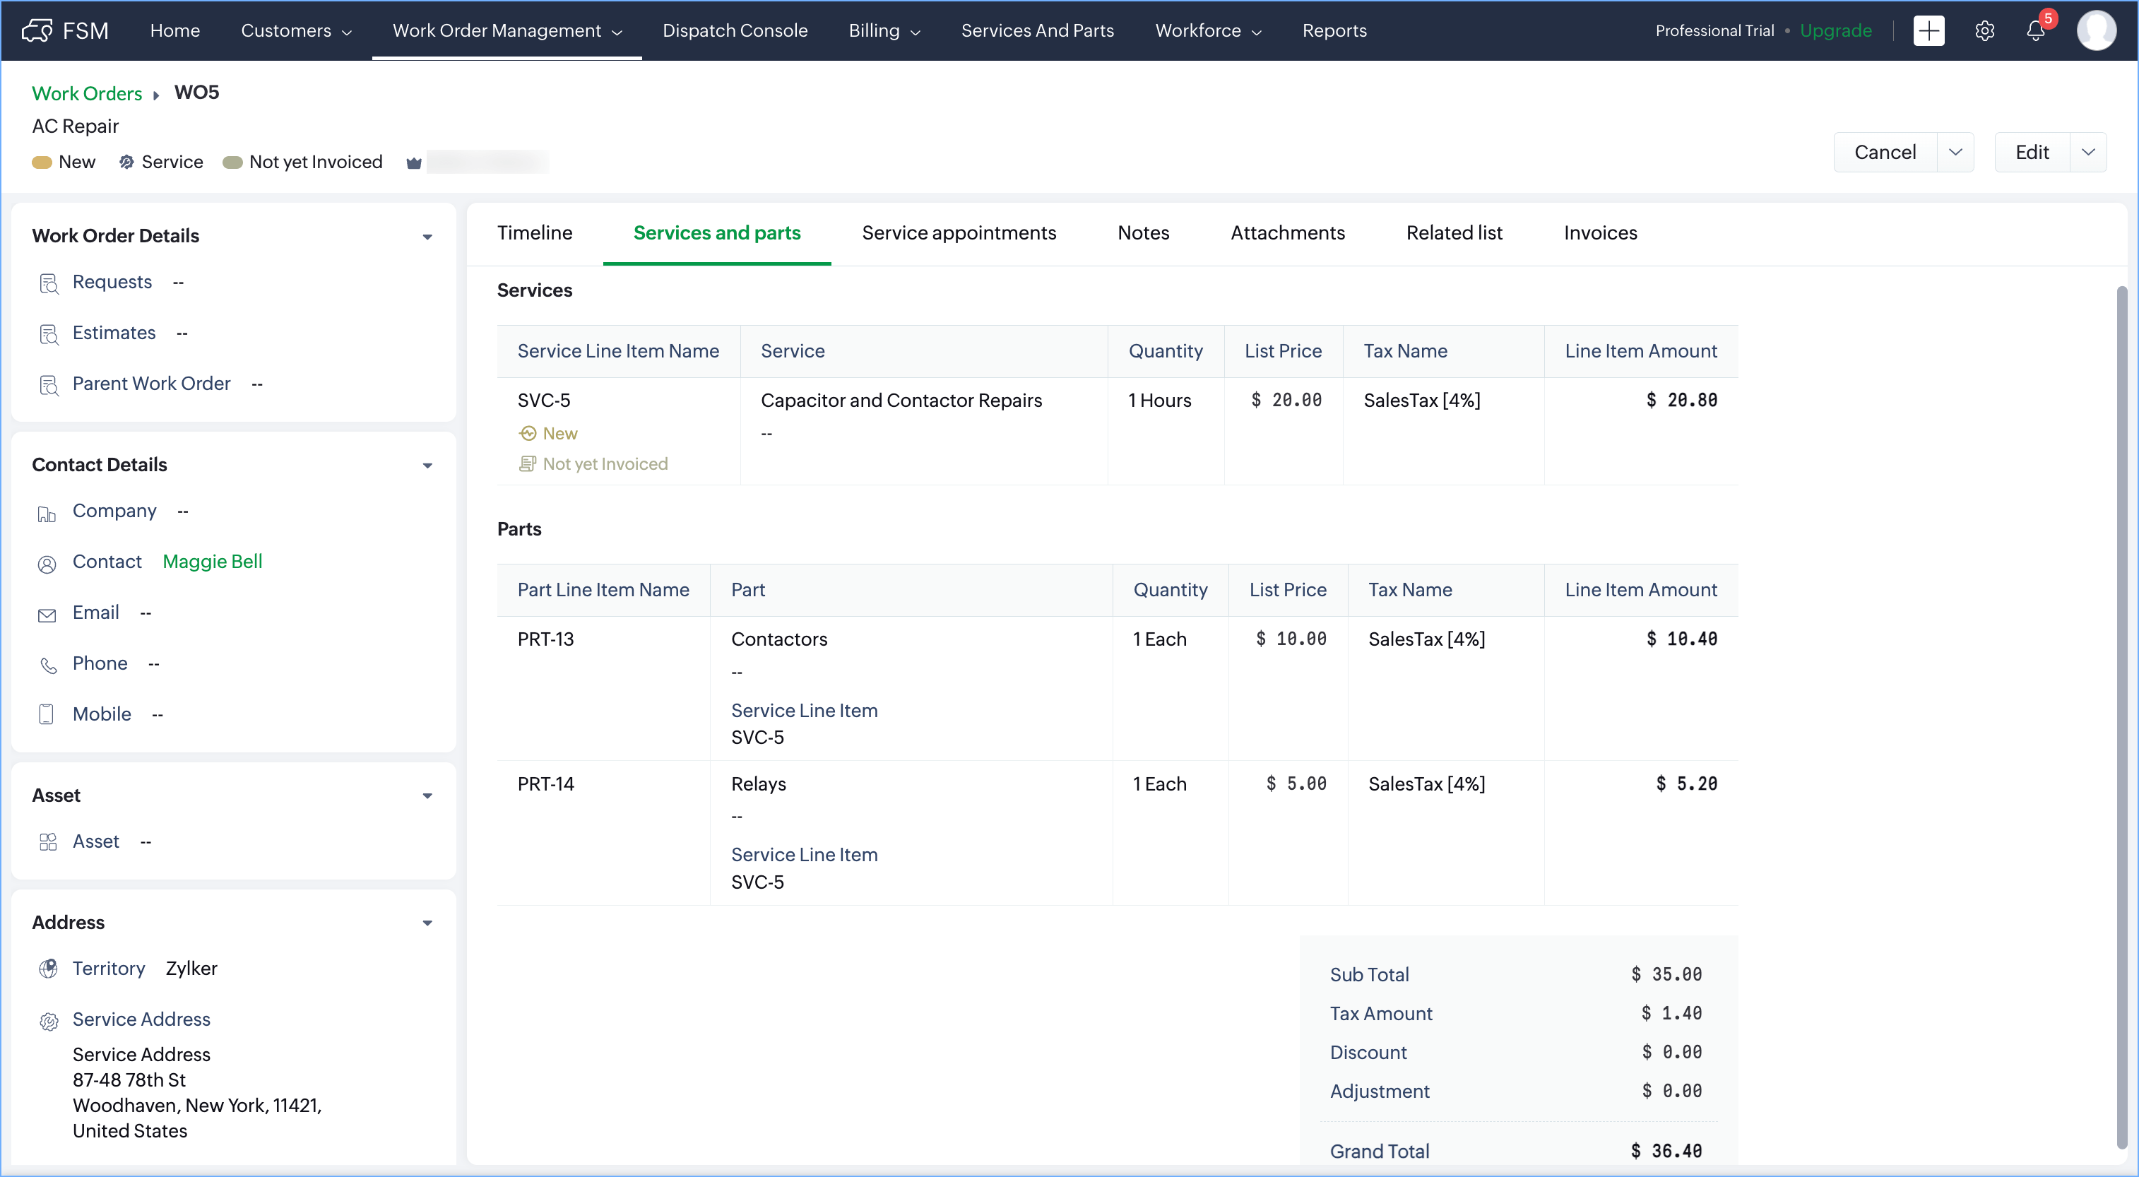Open the Cancel button dropdown arrow

[x=1955, y=152]
